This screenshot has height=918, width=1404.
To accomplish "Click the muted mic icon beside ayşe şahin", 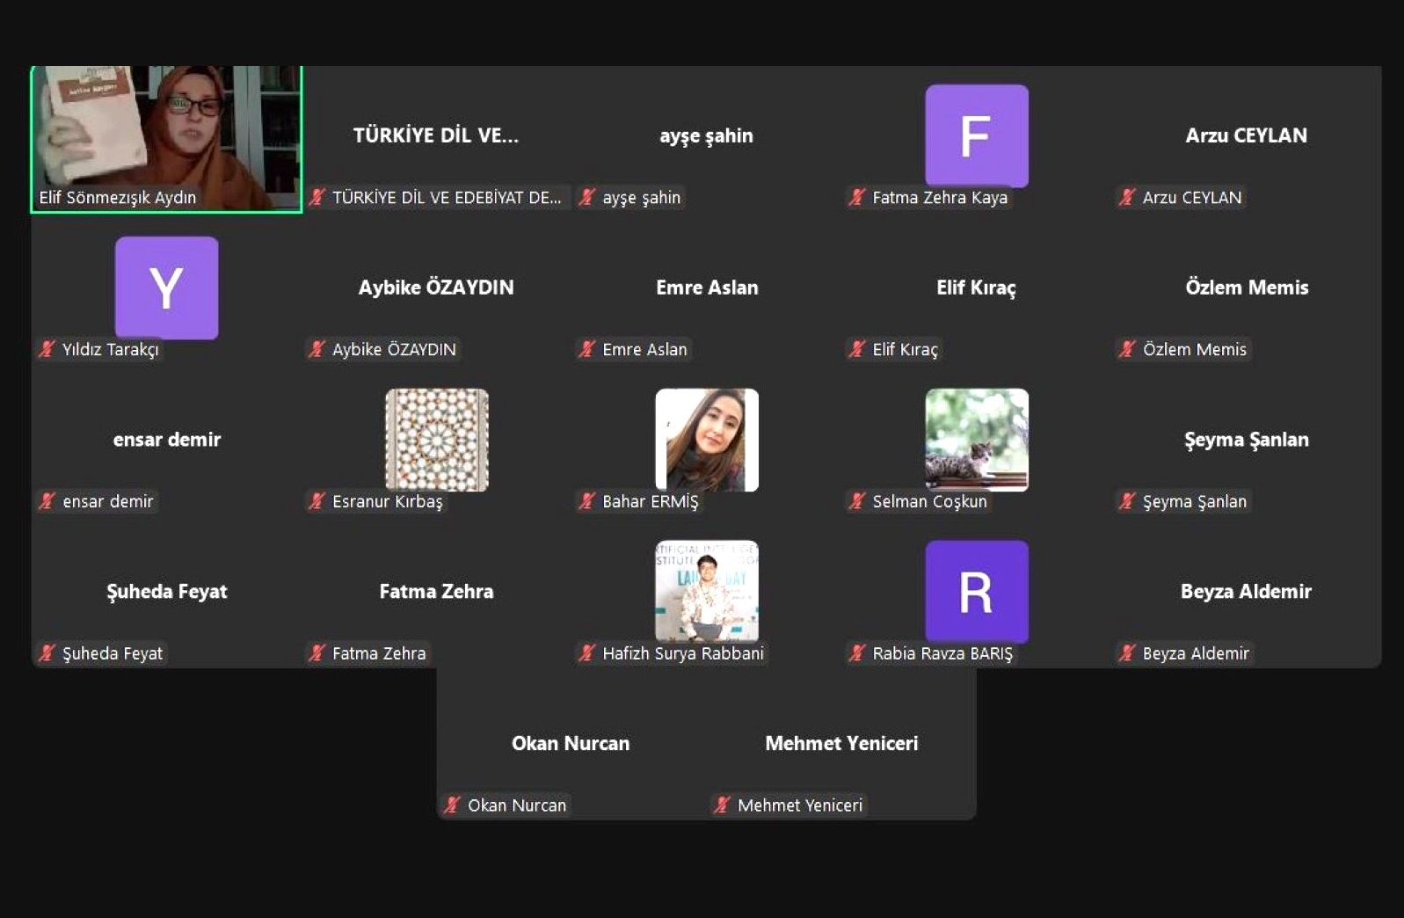I will click(587, 198).
